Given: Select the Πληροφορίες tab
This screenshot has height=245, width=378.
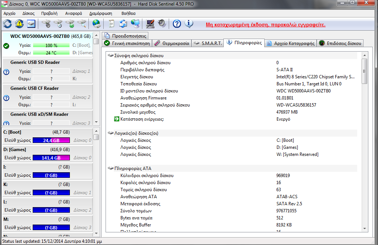Looking at the screenshot, I should point(244,43).
